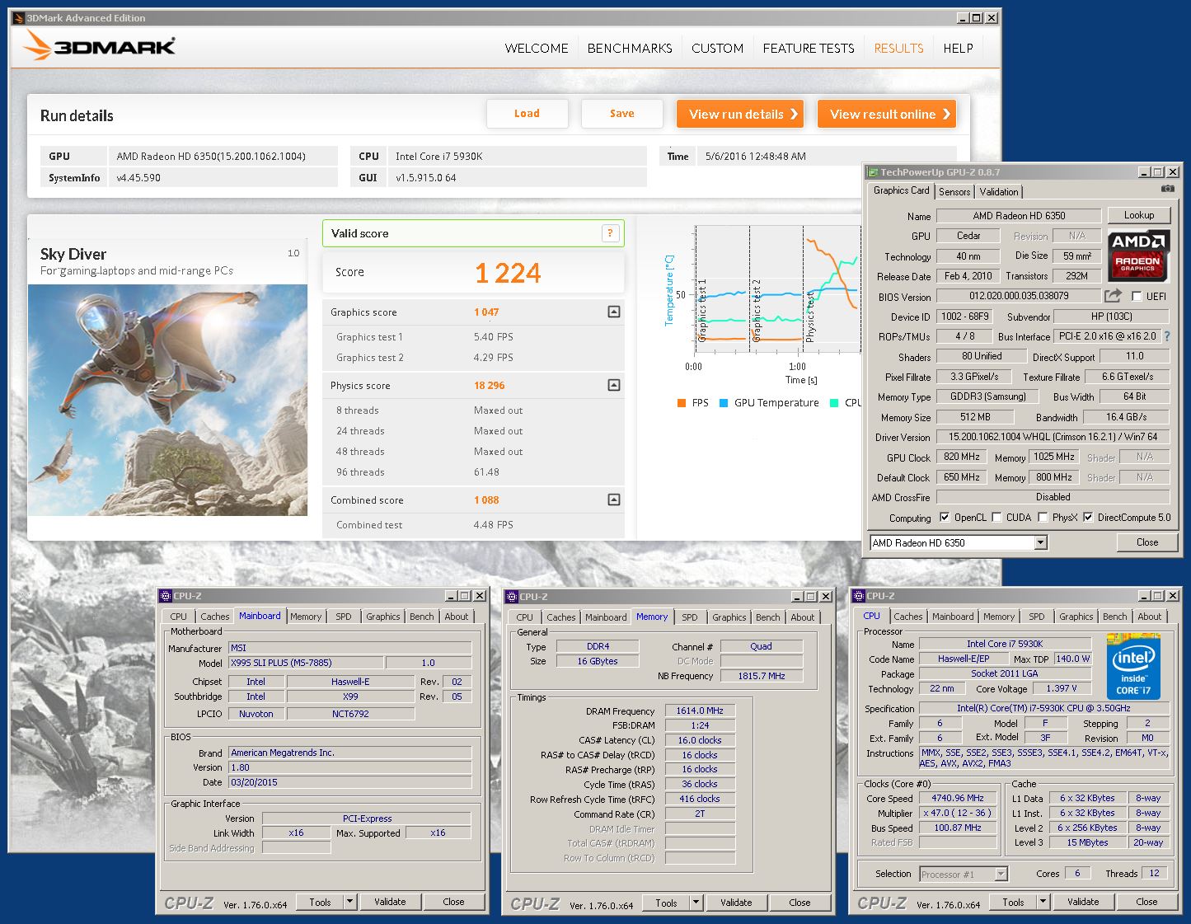Click the Physics score value 18 296

click(x=489, y=385)
